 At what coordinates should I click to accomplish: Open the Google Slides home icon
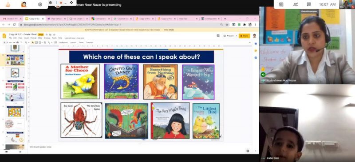point(4,36)
